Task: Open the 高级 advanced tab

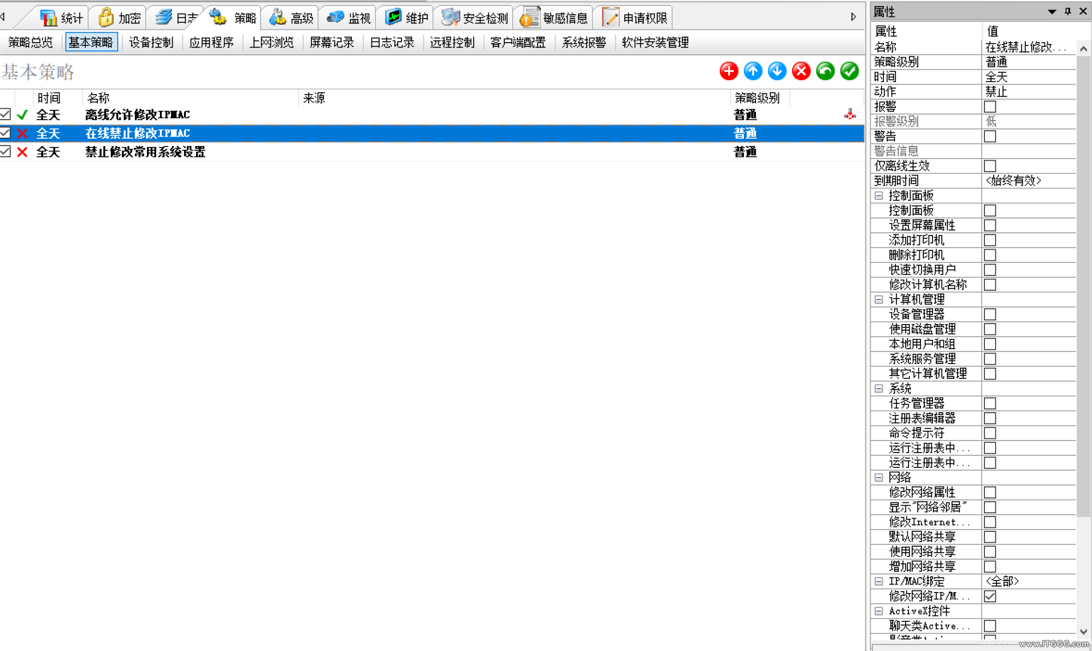Action: (291, 18)
